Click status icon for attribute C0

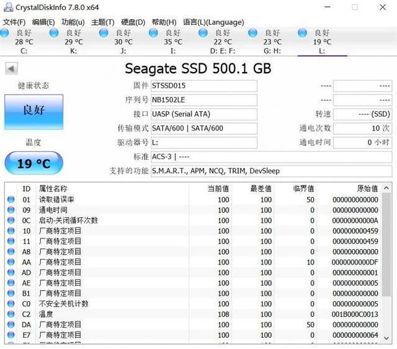point(11,304)
